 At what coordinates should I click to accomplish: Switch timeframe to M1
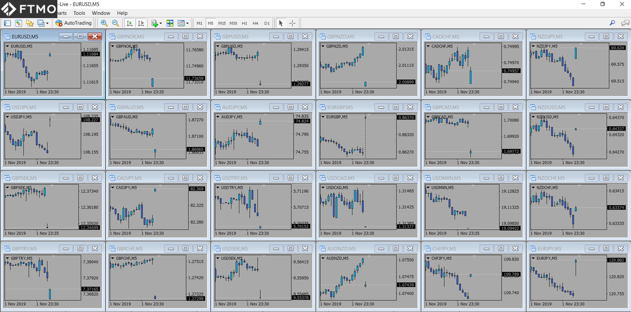(x=199, y=23)
